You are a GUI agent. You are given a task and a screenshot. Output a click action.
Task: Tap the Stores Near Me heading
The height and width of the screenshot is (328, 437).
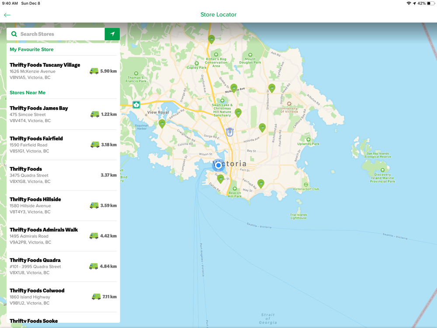click(28, 93)
